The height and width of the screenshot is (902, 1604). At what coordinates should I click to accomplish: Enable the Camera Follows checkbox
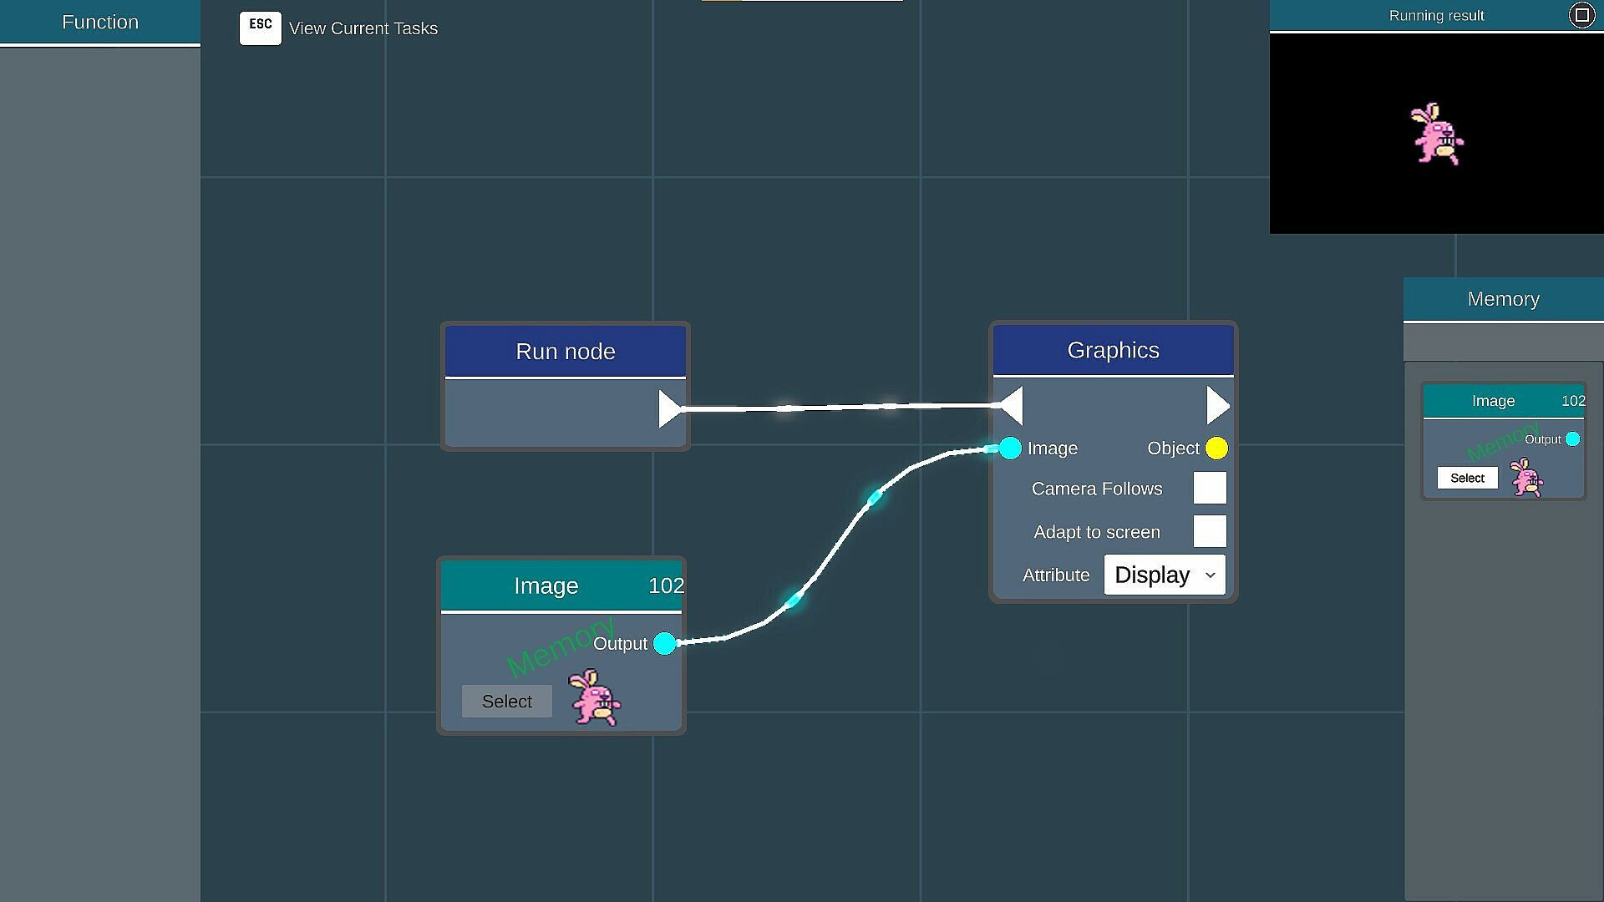click(x=1209, y=488)
